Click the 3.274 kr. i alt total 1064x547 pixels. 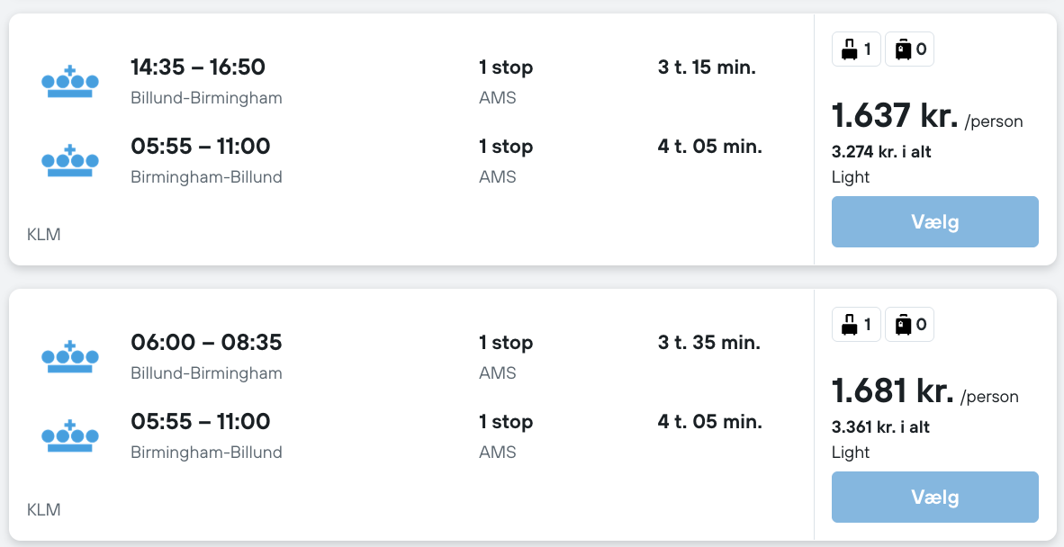pyautogui.click(x=881, y=152)
